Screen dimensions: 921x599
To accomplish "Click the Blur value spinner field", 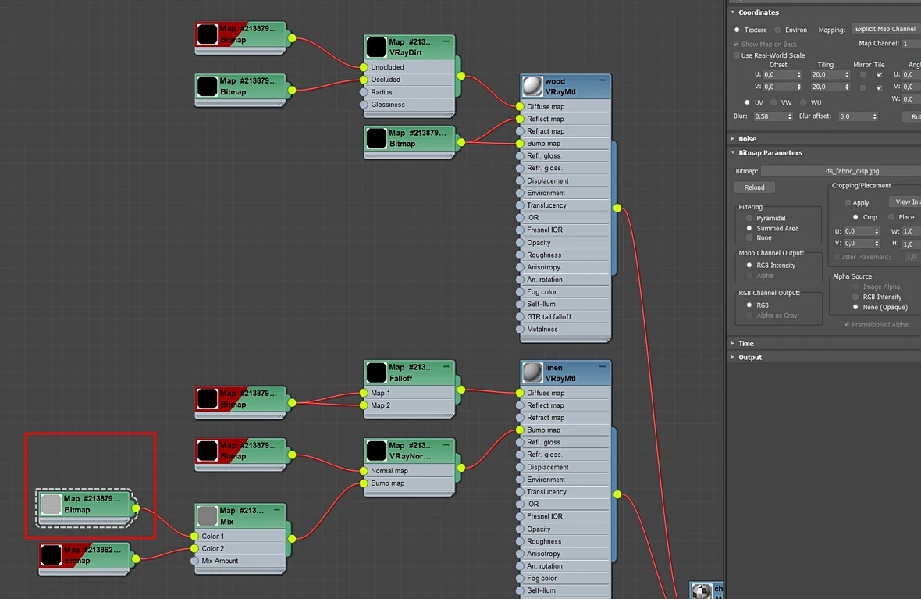I will tap(770, 116).
